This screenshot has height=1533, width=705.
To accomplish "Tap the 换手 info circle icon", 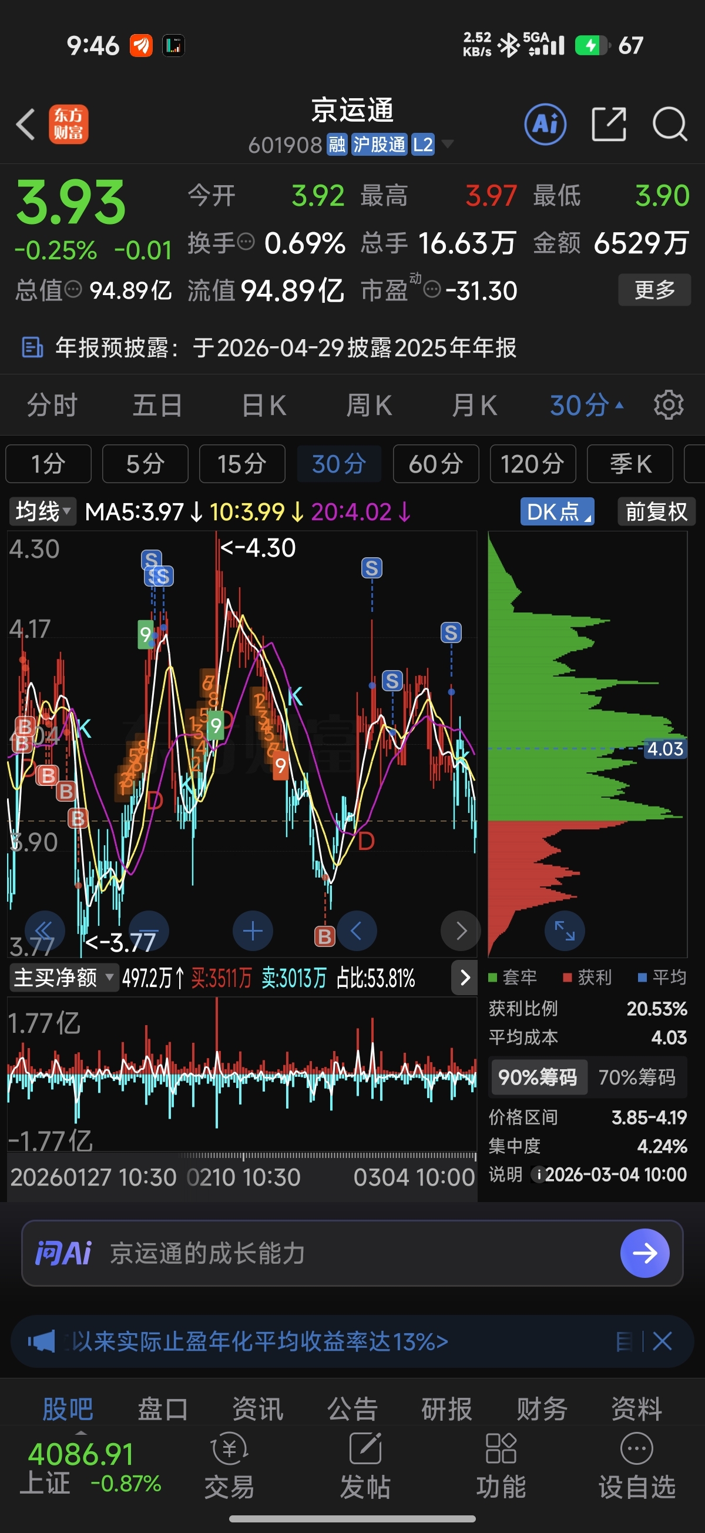I will [x=246, y=242].
